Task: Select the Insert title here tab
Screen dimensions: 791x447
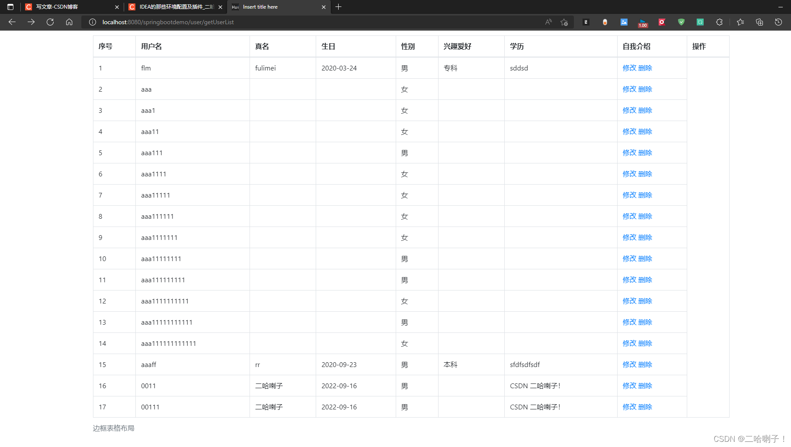Action: (x=279, y=7)
